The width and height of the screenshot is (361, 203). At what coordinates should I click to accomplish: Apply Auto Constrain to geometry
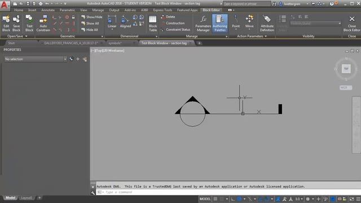coord(43,24)
